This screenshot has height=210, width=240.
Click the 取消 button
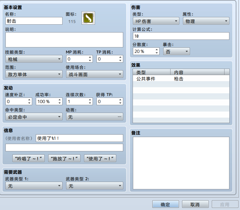click(195, 204)
